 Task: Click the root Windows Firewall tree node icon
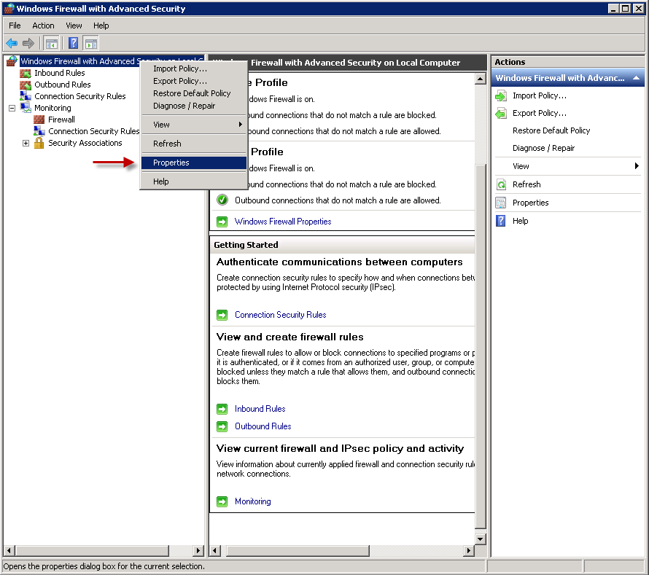tap(12, 61)
